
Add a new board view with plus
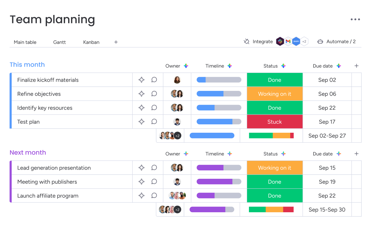(x=116, y=42)
